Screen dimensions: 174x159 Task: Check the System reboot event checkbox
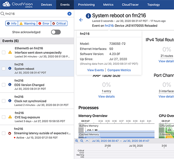[x=4, y=68]
